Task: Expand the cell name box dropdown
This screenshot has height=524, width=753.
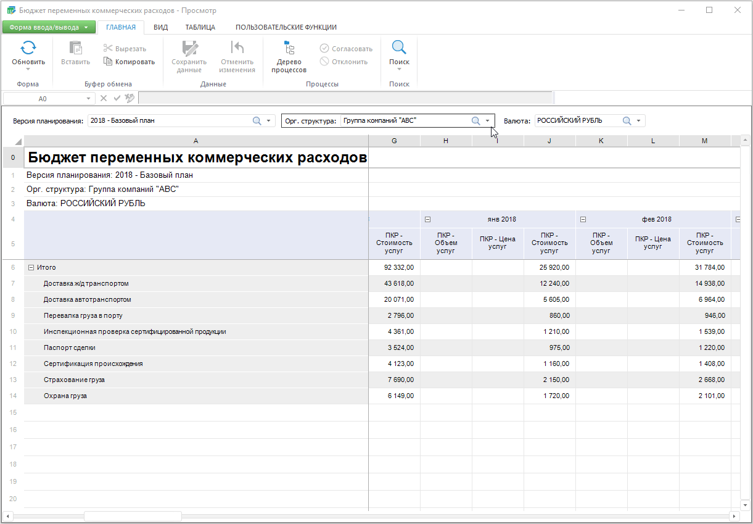Action: click(x=89, y=99)
